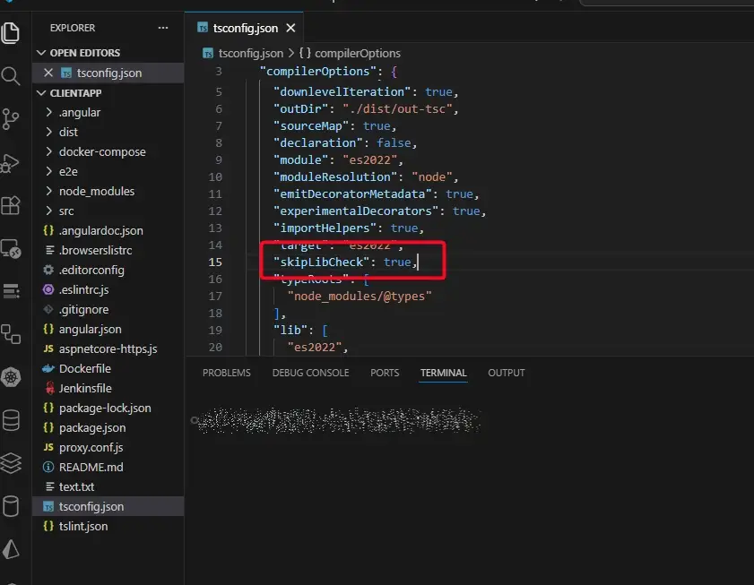Image resolution: width=754 pixels, height=585 pixels.
Task: Click compilerOptions in the breadcrumb
Action: (x=356, y=54)
